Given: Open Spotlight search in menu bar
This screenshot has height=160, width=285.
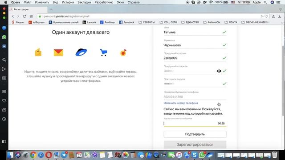Looking at the screenshot, I should coord(265,2).
